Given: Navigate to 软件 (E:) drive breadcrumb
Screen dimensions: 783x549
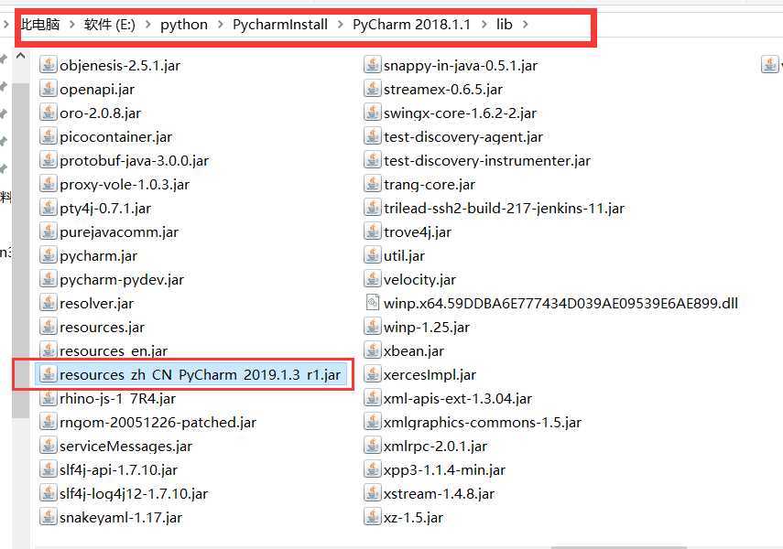Looking at the screenshot, I should pos(109,24).
